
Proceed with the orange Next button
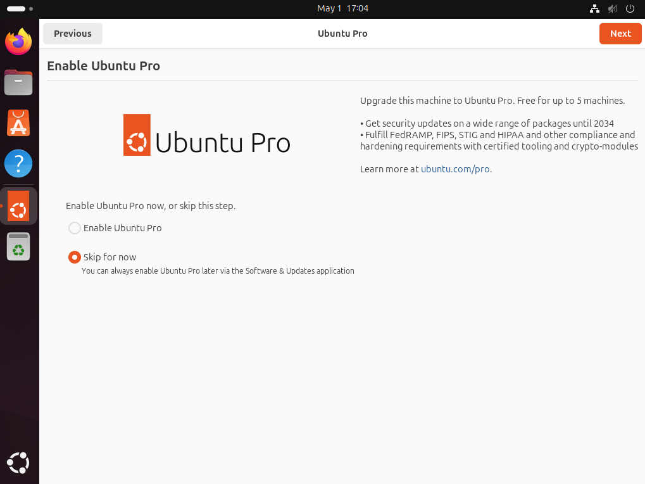[620, 34]
